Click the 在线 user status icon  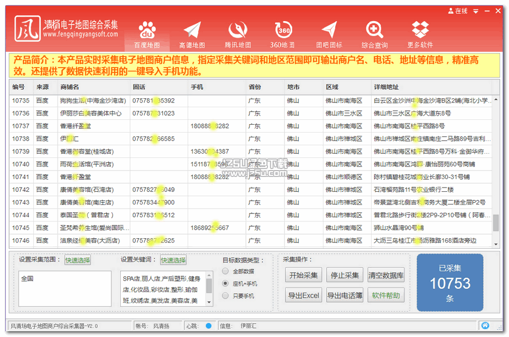point(458,11)
